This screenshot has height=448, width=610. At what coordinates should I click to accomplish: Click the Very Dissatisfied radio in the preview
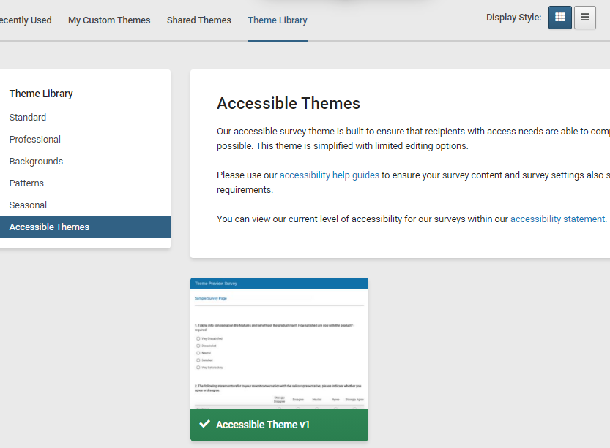point(198,338)
